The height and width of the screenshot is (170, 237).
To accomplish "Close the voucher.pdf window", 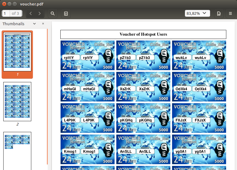I will [4, 4].
